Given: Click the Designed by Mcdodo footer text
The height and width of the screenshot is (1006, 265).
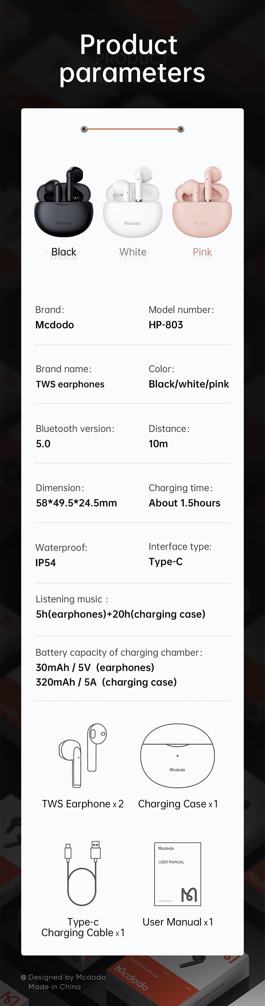Looking at the screenshot, I should pyautogui.click(x=63, y=977).
